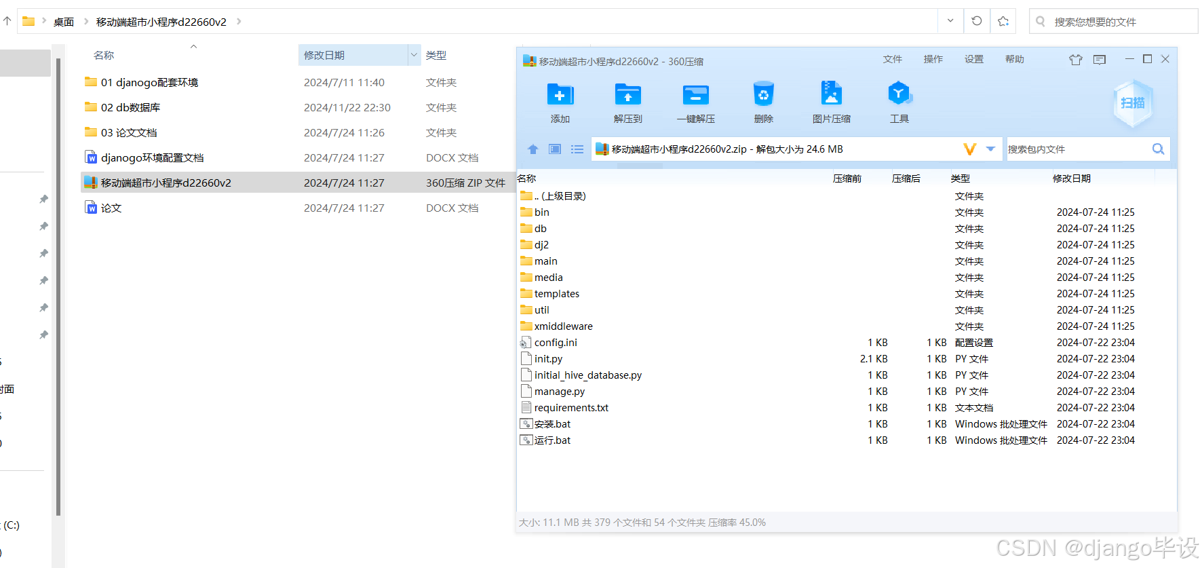Screen dimensions: 1202x568
Task: Click the favorites star icon in Explorer
Action: 1003,21
